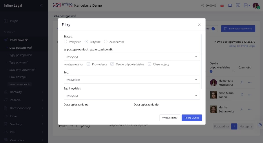This screenshot has height=143, width=263.
Task: Click the magnifier icon in Anna Maria Winnik row
Action: click(x=242, y=95)
